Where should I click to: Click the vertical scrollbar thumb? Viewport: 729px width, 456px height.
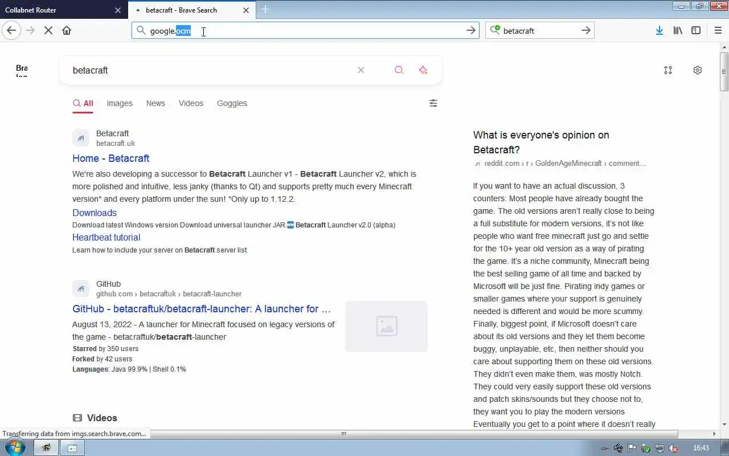coord(724,71)
